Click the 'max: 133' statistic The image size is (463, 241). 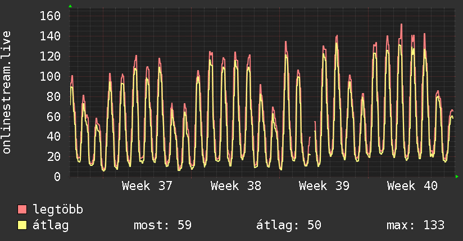click(415, 225)
